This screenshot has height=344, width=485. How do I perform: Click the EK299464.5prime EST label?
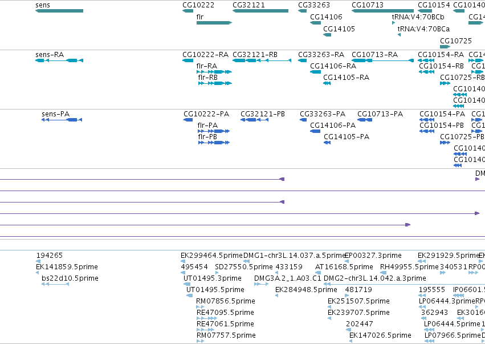click(211, 256)
